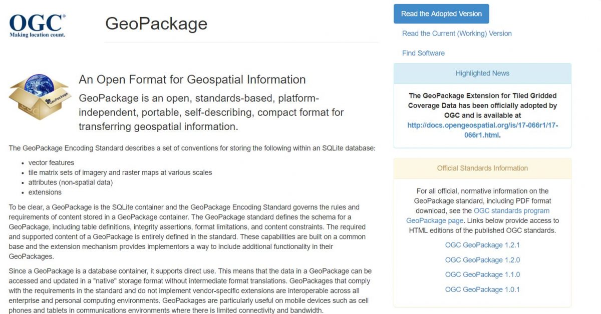The width and height of the screenshot is (601, 314).
Task: Click the "tile matrix sets of imagery" bullet
Action: point(120,172)
